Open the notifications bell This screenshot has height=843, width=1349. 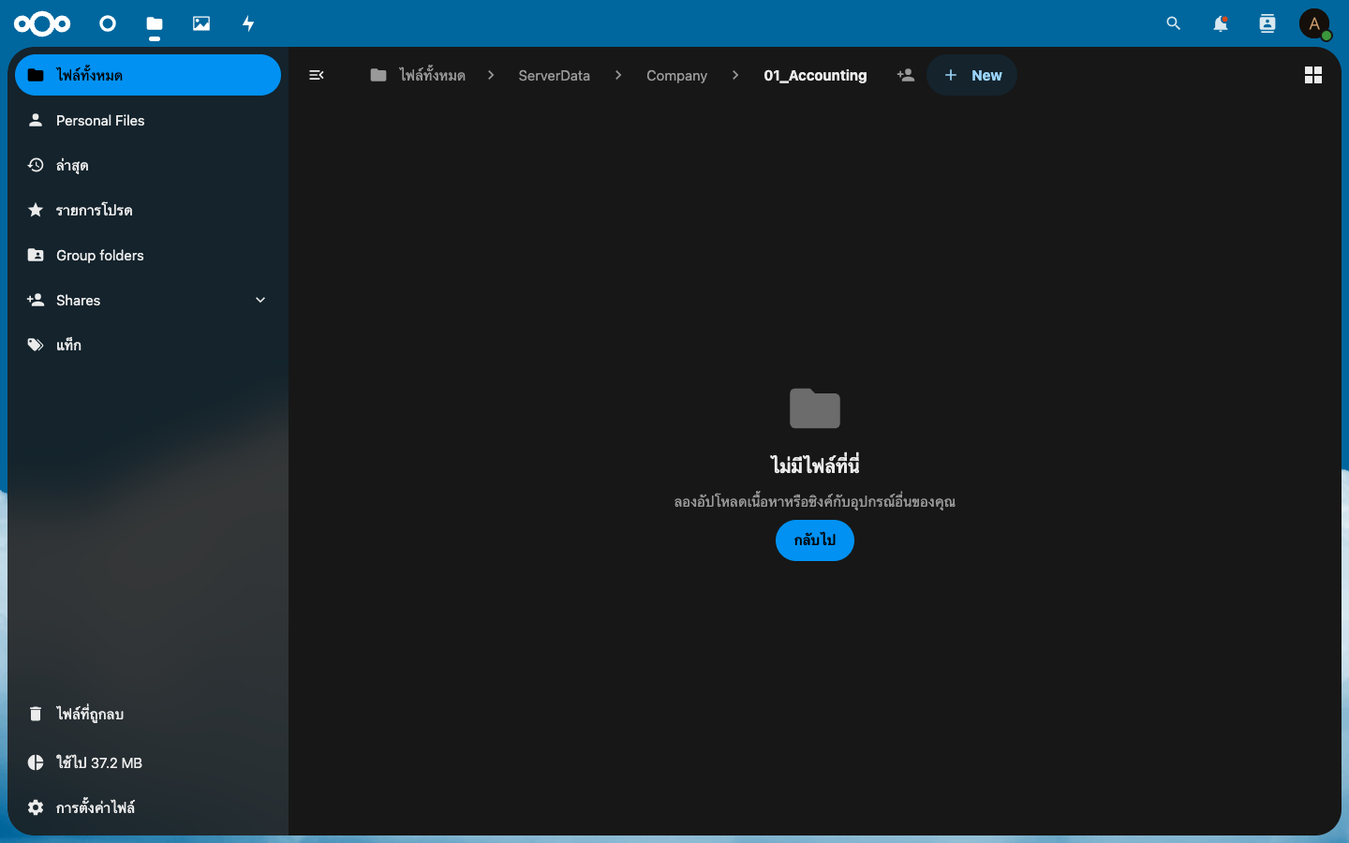[x=1221, y=23]
